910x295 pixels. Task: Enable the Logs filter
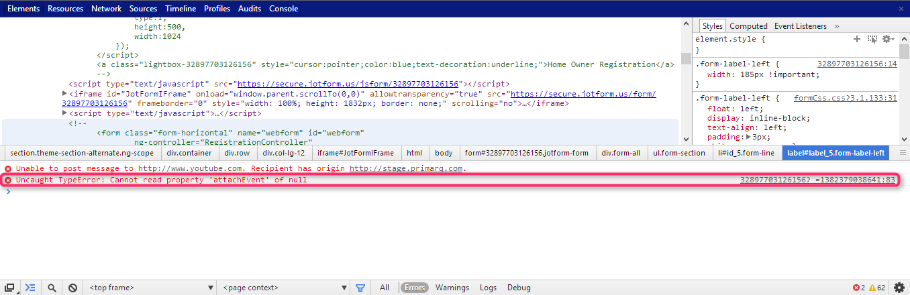pos(488,288)
